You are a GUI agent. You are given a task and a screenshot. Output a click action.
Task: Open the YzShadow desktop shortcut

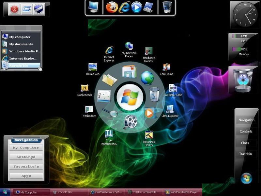[x=89, y=111]
